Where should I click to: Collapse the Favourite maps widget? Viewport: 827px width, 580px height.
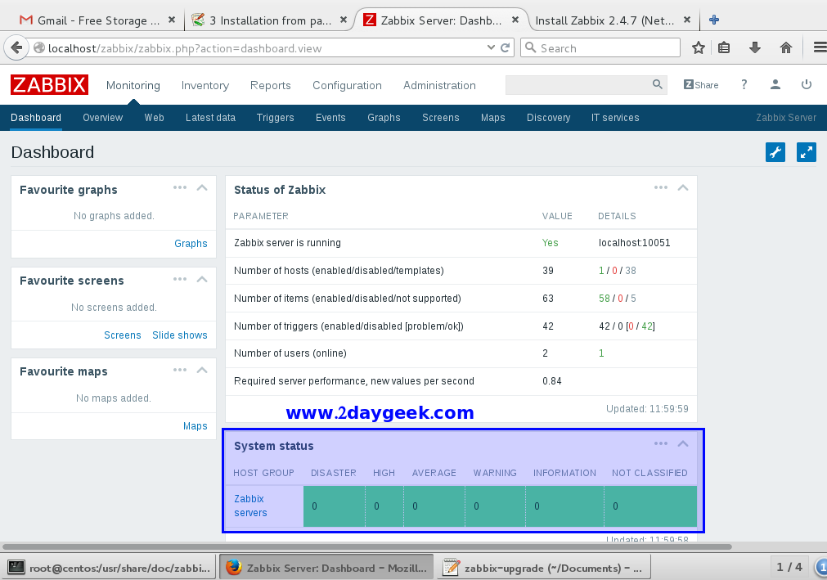[x=202, y=370]
